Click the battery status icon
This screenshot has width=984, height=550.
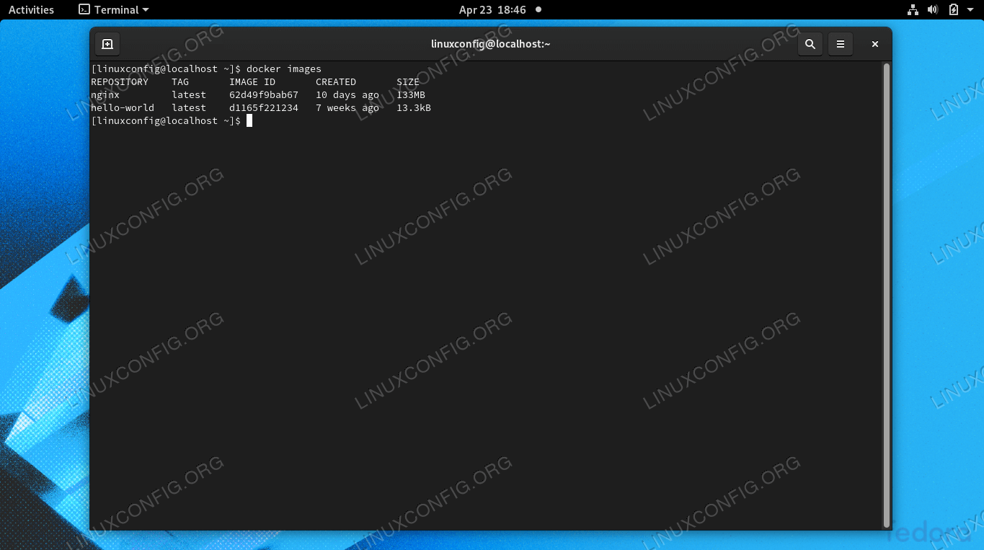[953, 9]
